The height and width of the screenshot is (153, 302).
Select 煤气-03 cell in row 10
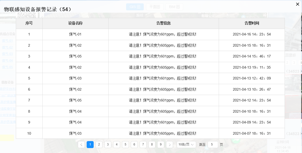tap(75, 133)
